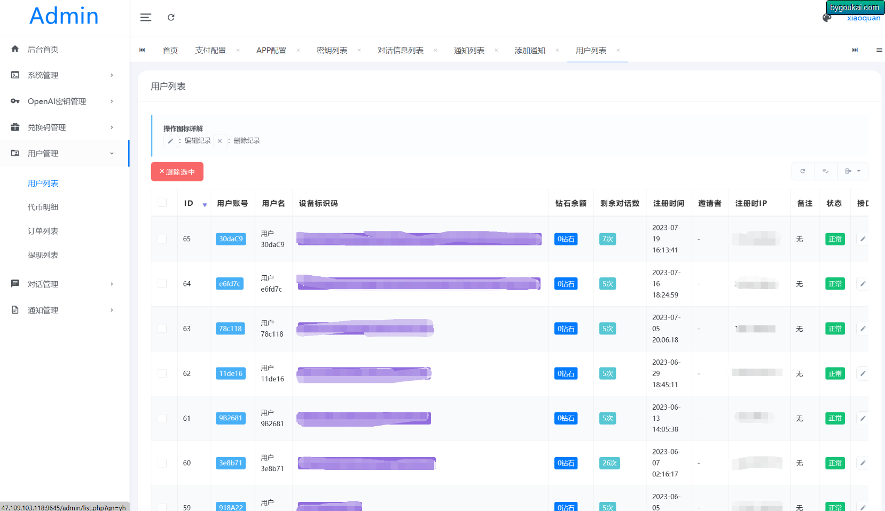Screen dimensions: 885x511
Task: Open 订单列表 in the sidebar
Action: pos(43,231)
